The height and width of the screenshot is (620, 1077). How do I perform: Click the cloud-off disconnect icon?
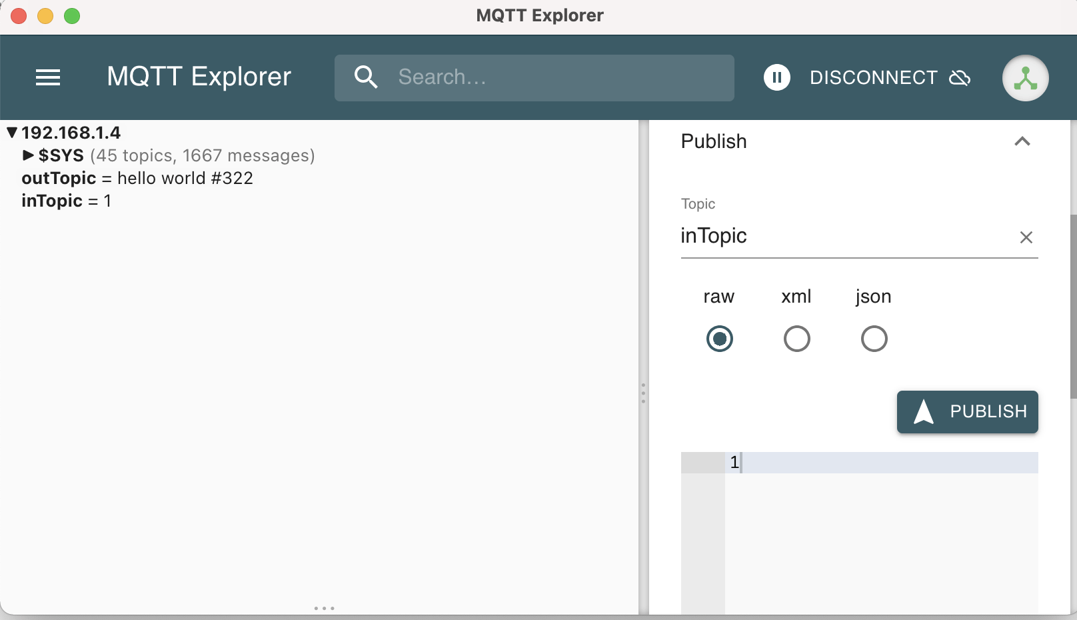tap(960, 78)
